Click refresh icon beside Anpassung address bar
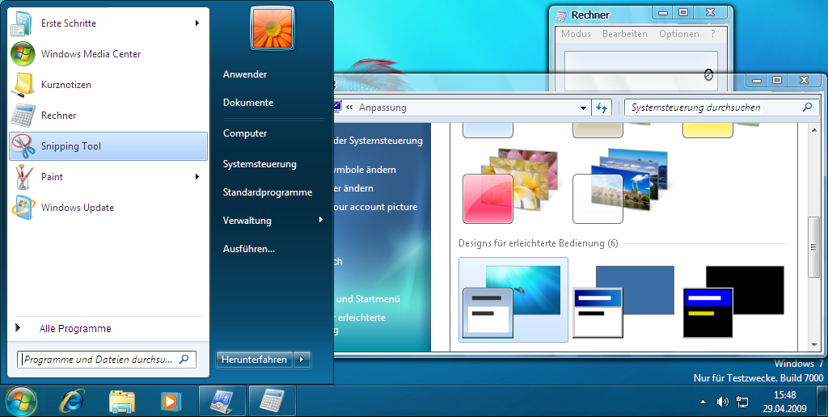Image resolution: width=828 pixels, height=417 pixels. [602, 107]
